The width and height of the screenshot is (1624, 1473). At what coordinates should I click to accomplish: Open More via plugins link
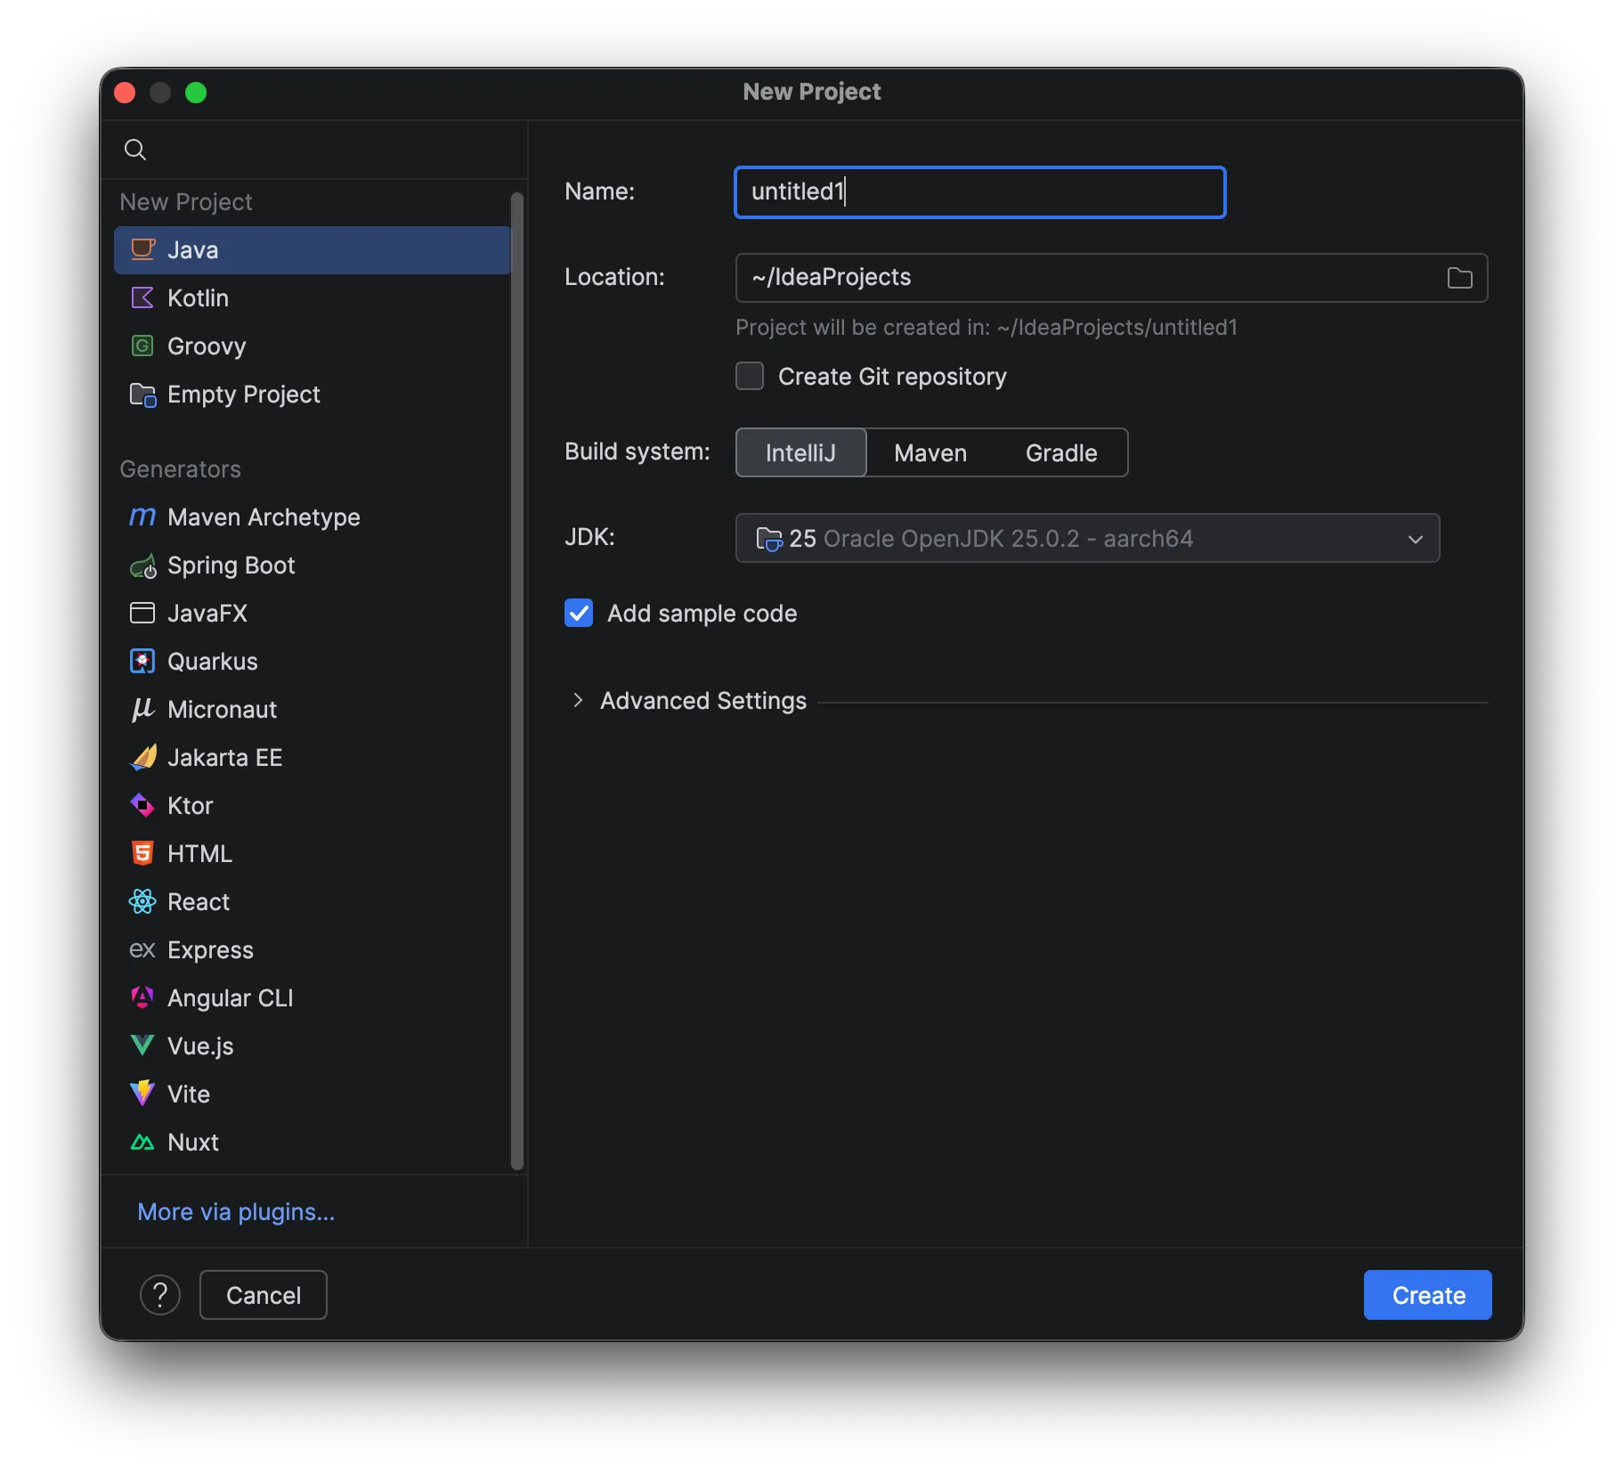(x=235, y=1212)
